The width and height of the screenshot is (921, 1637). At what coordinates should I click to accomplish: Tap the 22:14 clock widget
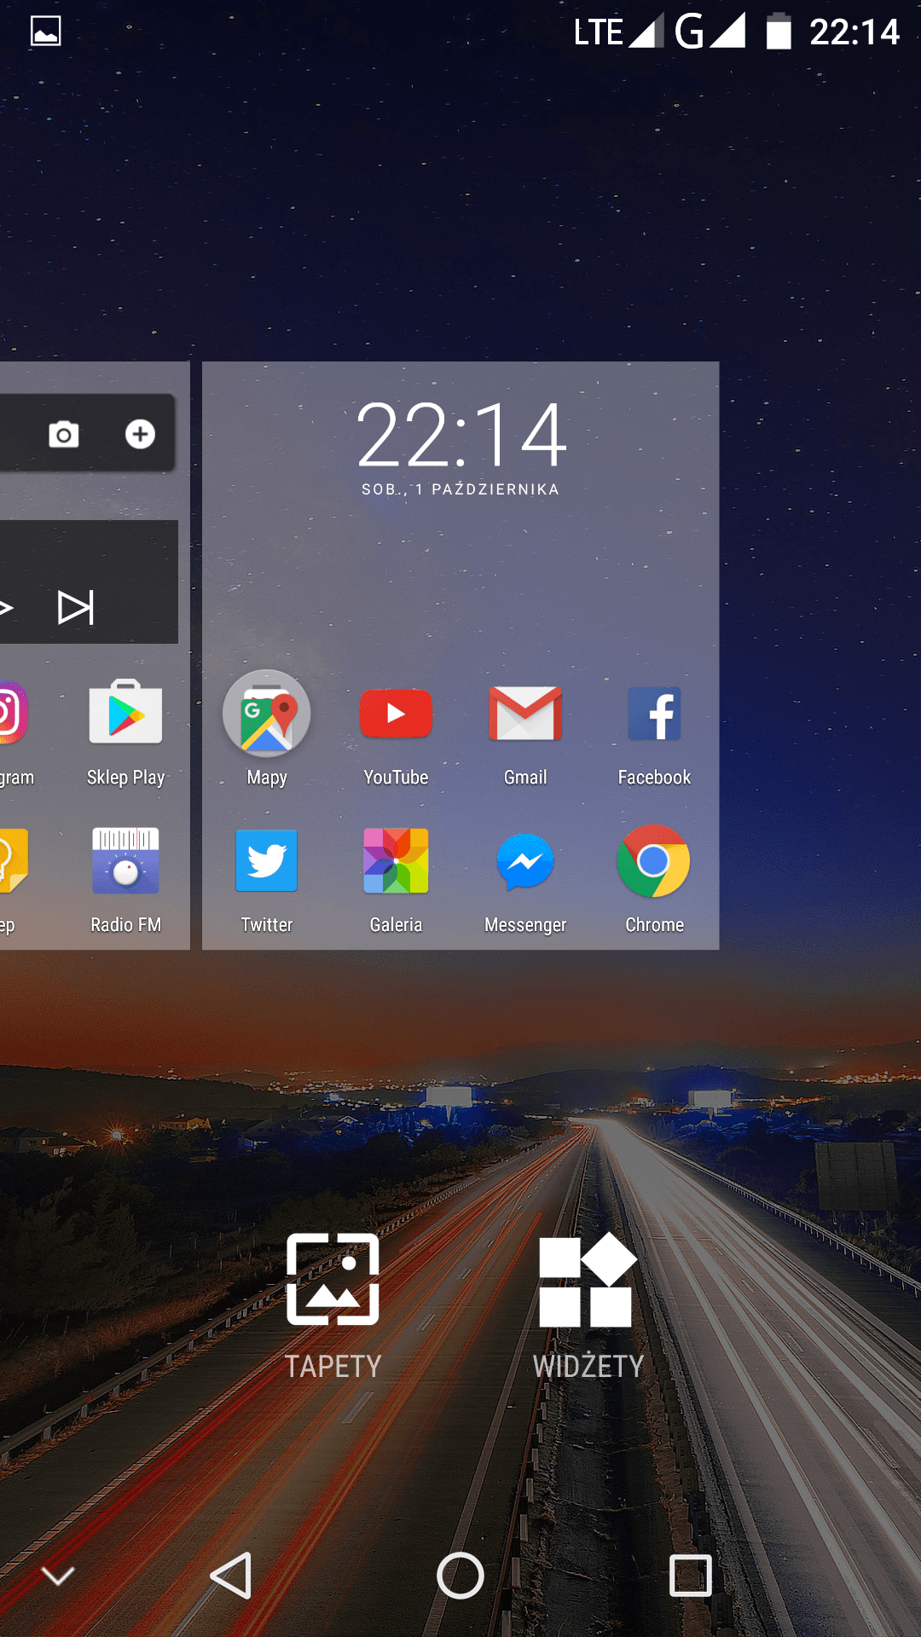460,435
